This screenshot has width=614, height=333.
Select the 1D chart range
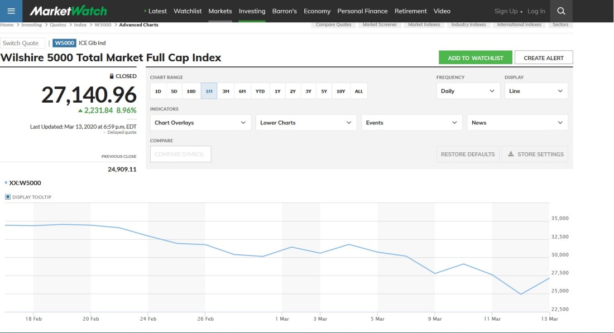[158, 91]
